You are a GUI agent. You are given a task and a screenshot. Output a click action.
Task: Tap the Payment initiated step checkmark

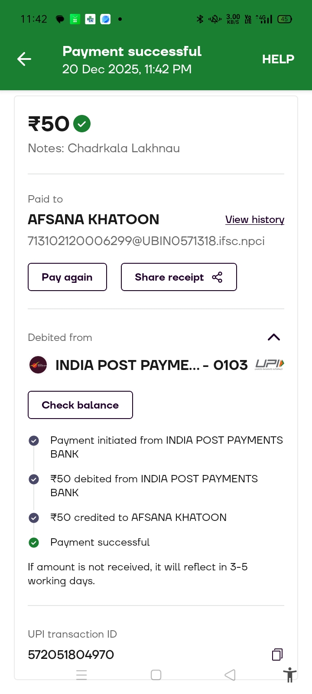[x=34, y=441]
